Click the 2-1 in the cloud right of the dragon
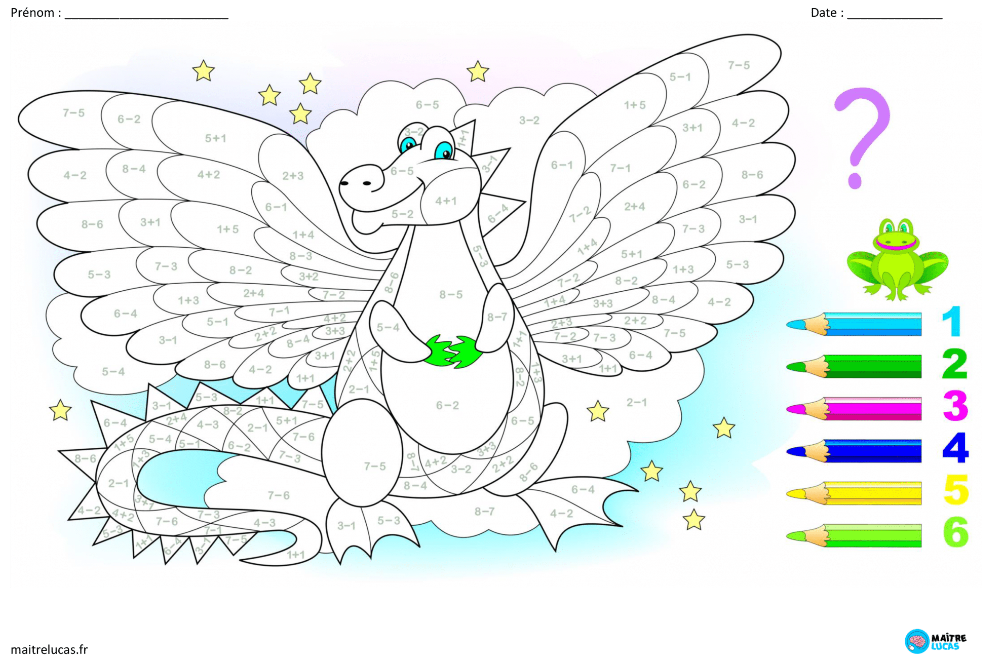The image size is (1003, 661). point(637,403)
